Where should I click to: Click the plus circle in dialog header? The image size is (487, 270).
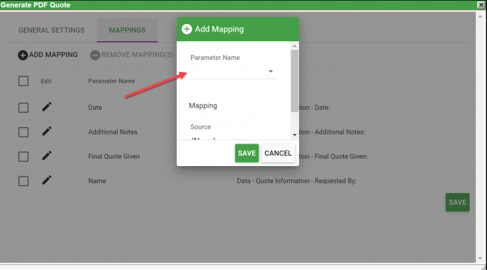pyautogui.click(x=187, y=29)
